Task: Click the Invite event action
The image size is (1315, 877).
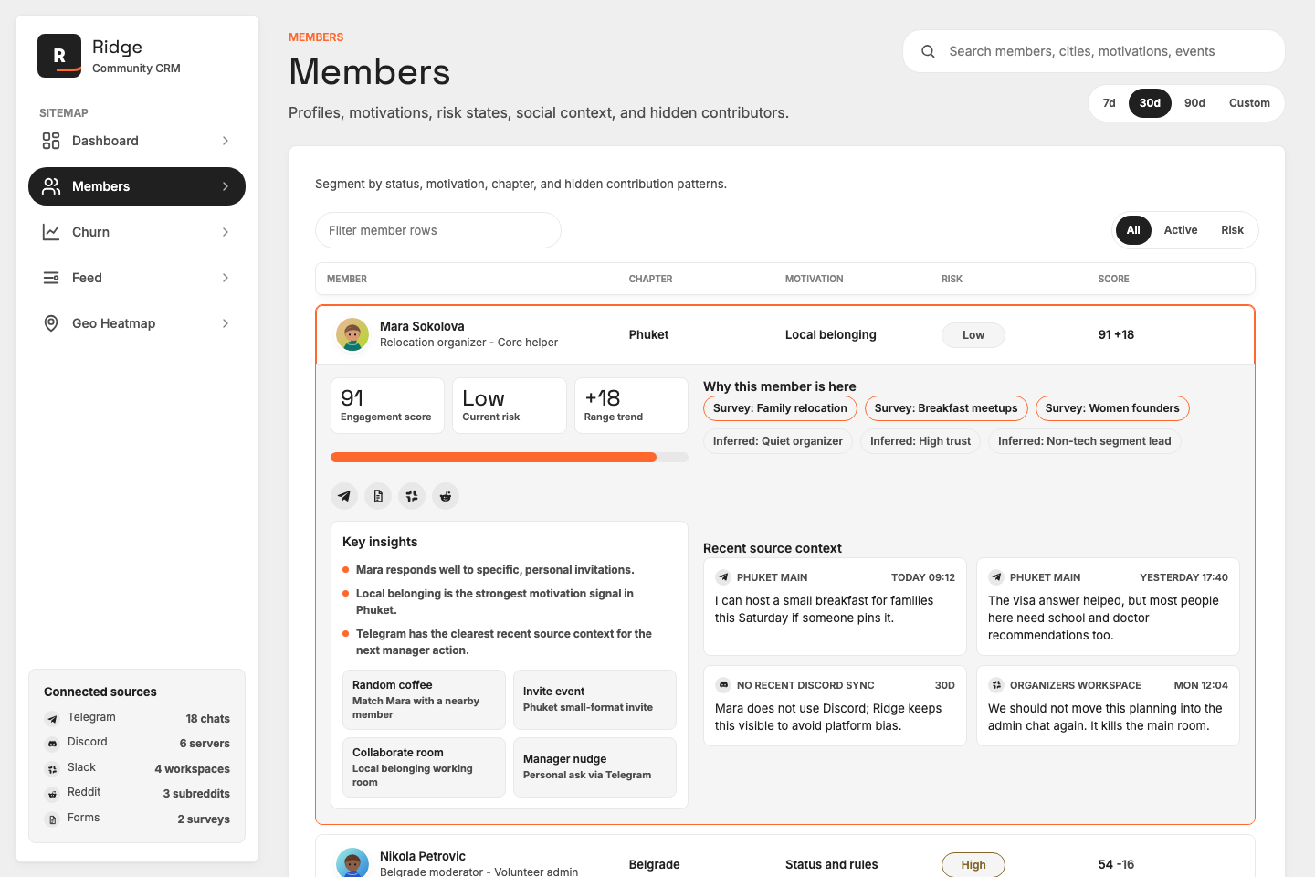Action: (x=594, y=700)
